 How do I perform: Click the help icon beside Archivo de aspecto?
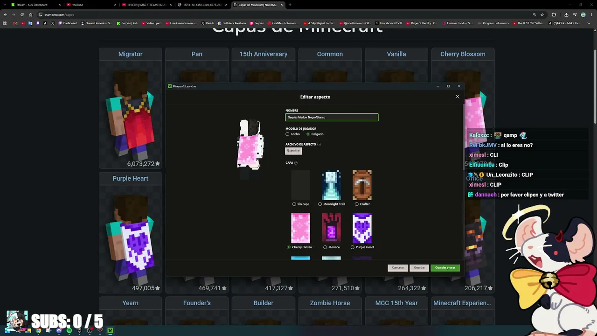(x=319, y=145)
